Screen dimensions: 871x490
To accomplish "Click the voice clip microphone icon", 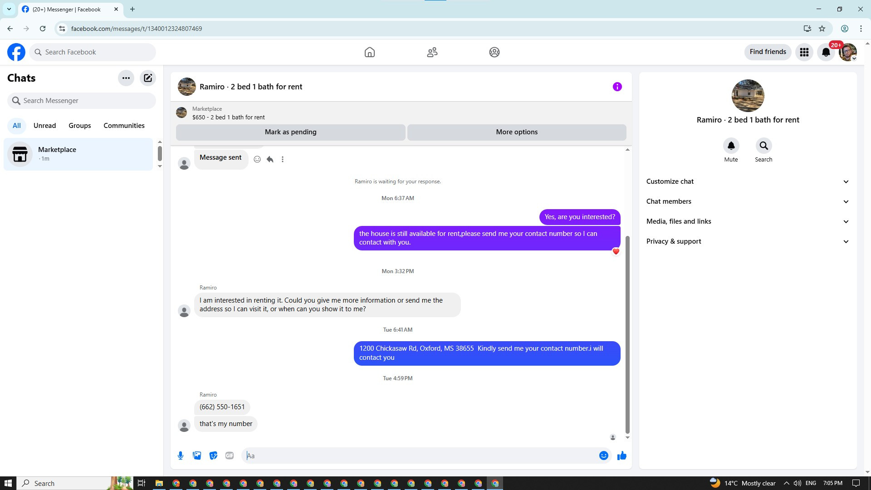I will [x=181, y=456].
